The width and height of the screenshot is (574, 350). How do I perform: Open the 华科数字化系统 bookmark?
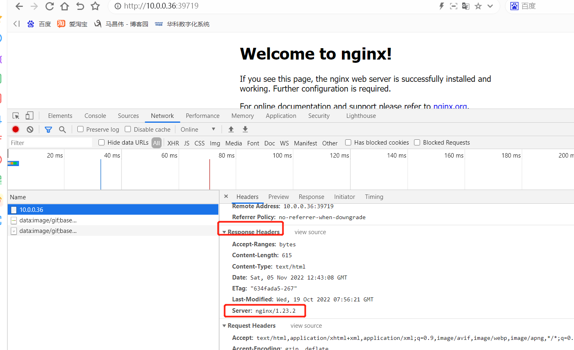pos(182,24)
